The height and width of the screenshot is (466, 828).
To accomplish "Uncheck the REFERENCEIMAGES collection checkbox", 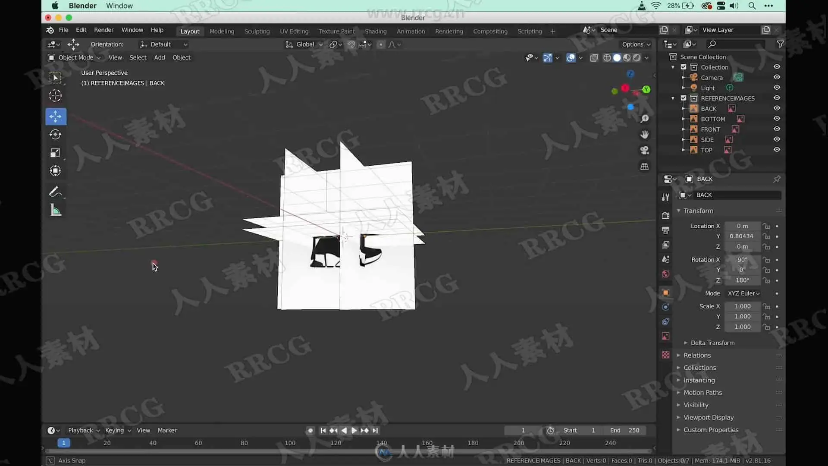I will point(684,98).
